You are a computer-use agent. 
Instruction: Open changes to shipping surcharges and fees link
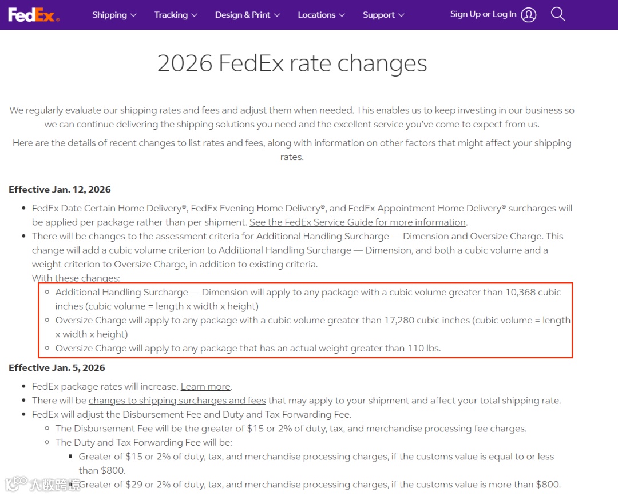click(177, 401)
